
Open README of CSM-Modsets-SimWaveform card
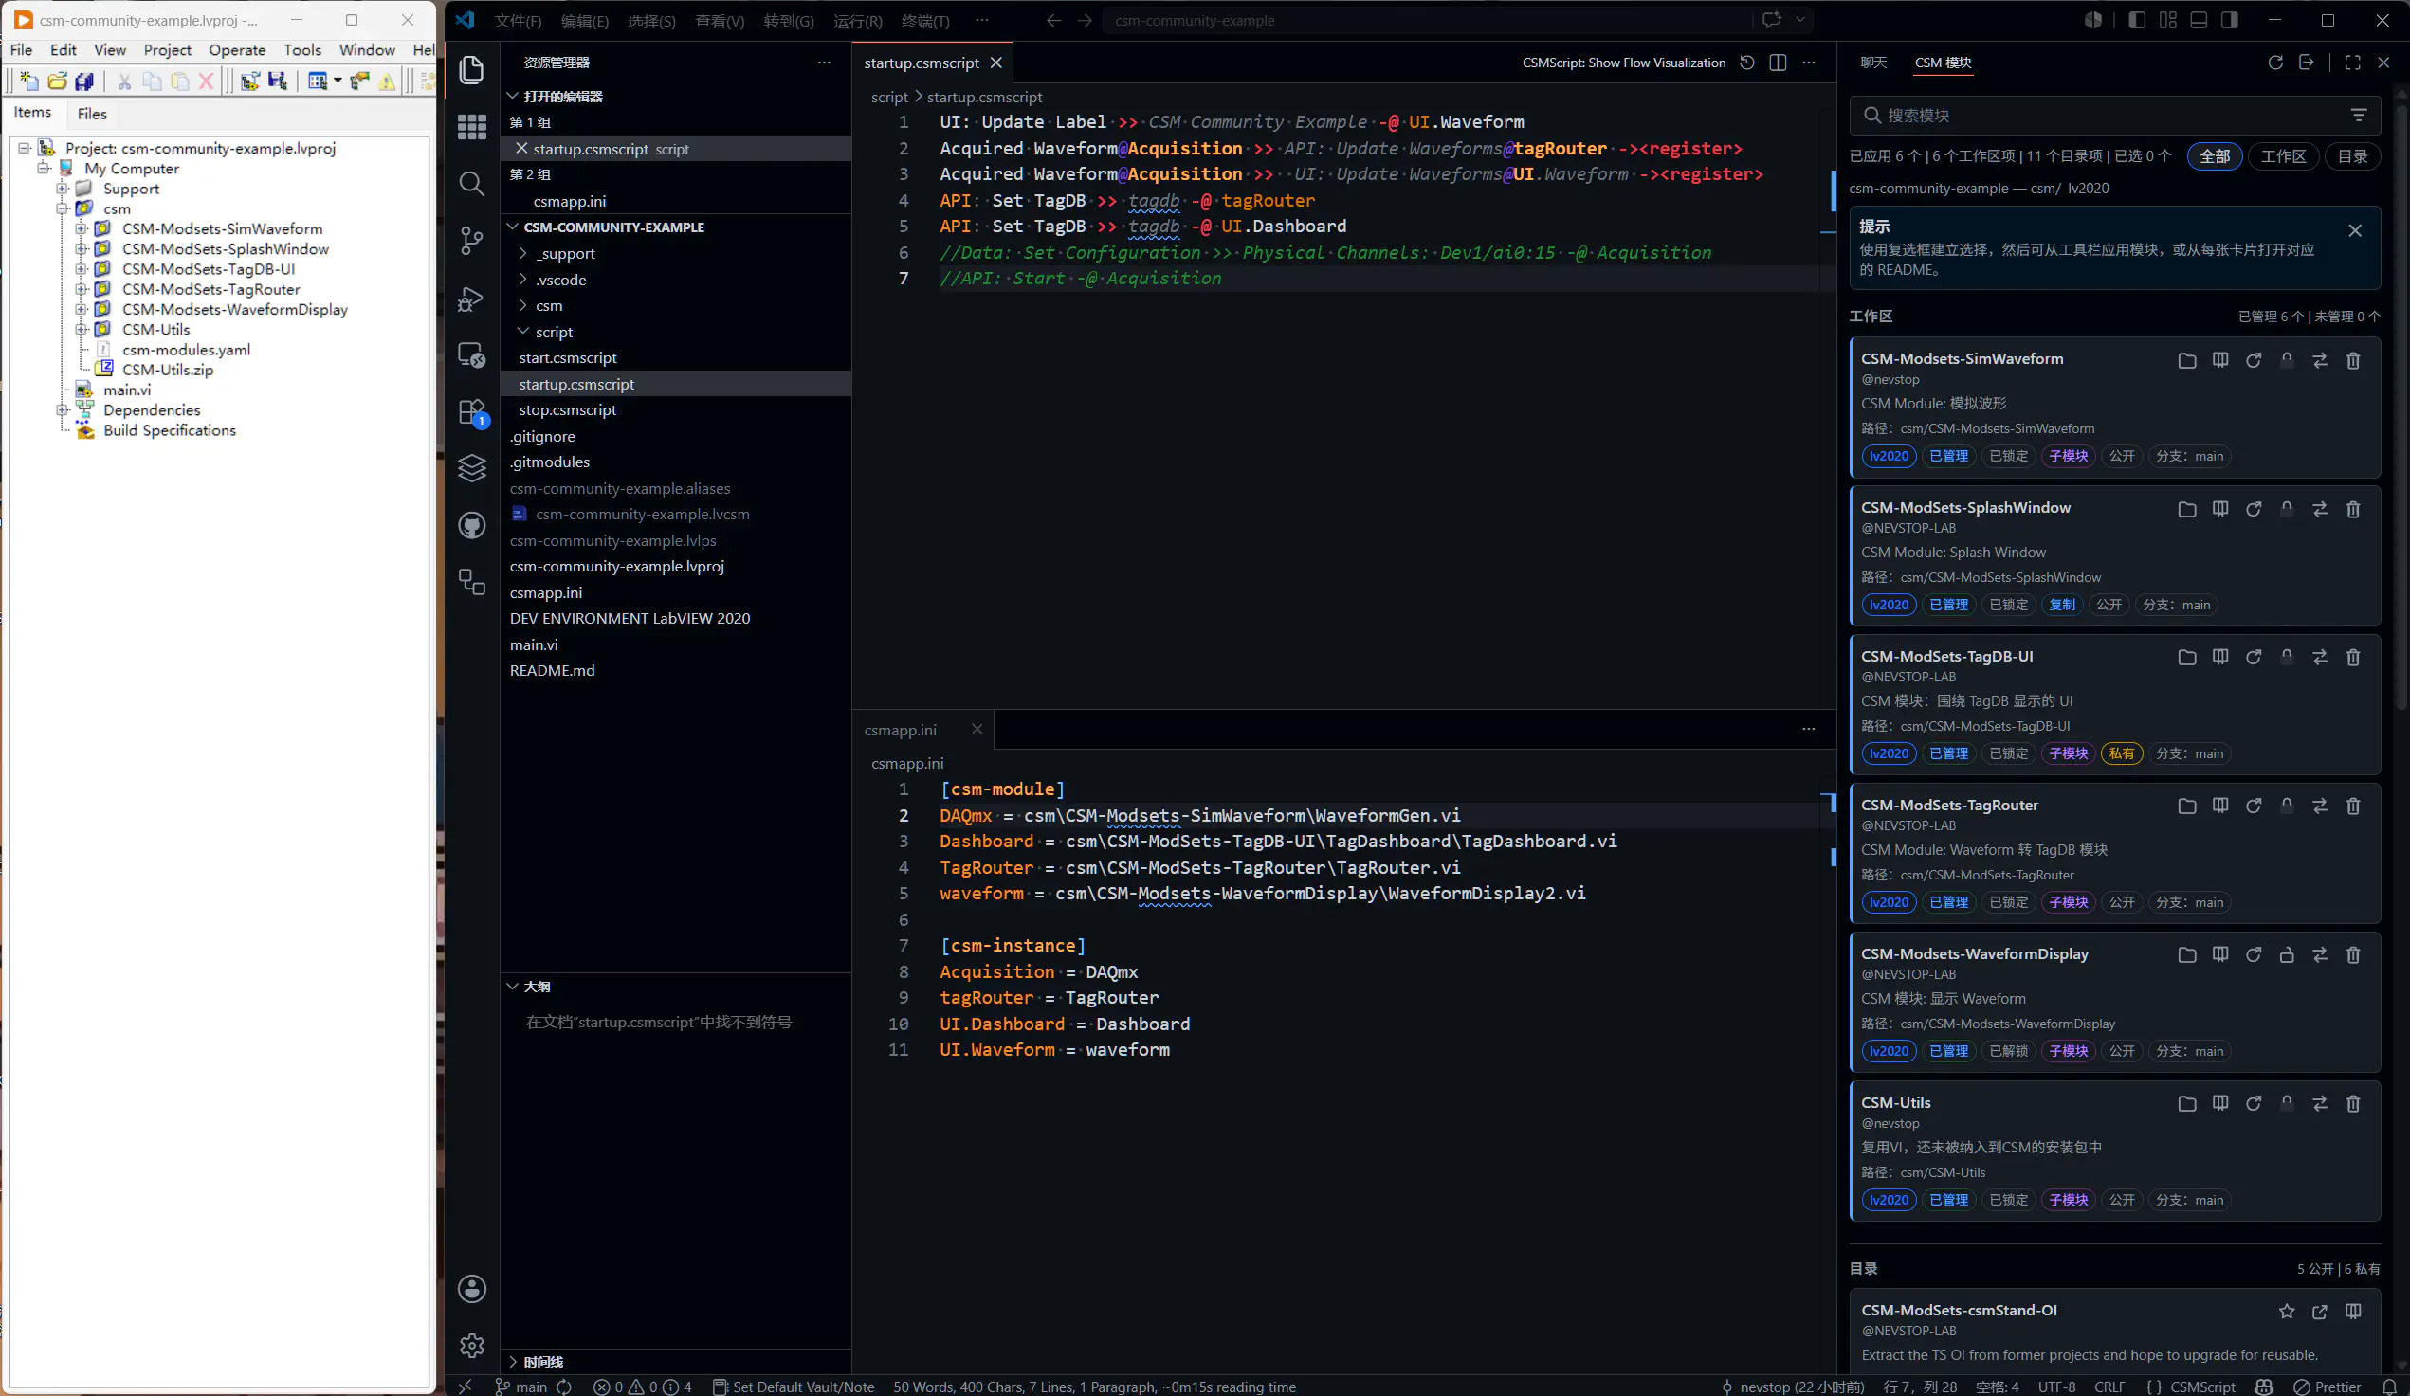tap(2219, 359)
